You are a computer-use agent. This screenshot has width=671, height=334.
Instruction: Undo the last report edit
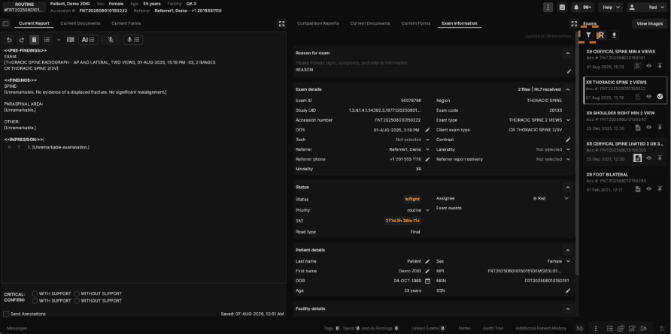(10, 40)
